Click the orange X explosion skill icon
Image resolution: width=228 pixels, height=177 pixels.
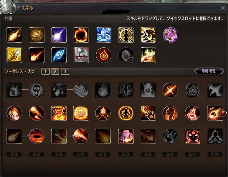point(170,90)
